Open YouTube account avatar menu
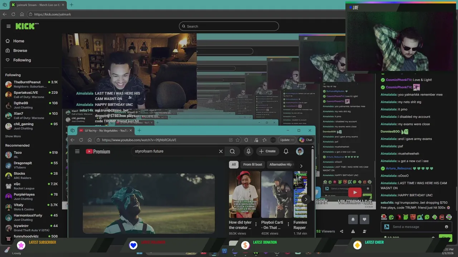The image size is (458, 257). click(300, 151)
